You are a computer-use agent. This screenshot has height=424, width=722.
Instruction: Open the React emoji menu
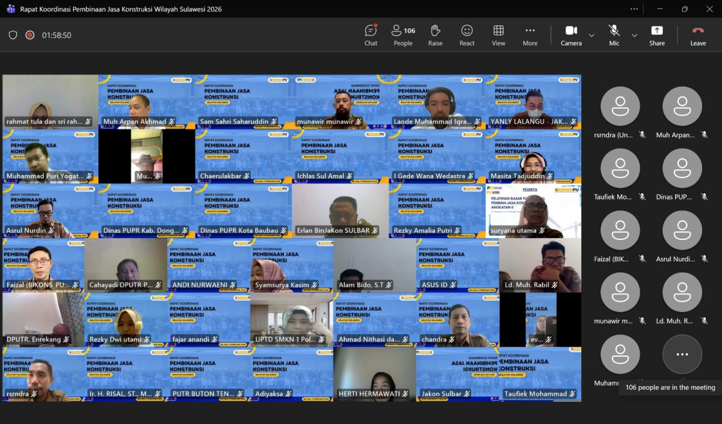point(467,35)
